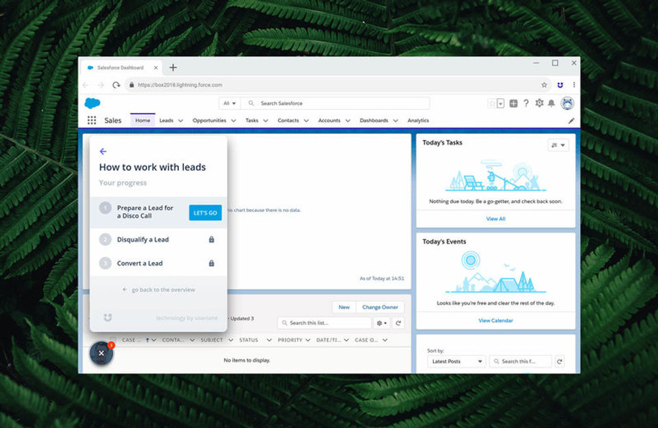
Task: Expand the Dashboards tab dropdown chevron
Action: [x=395, y=121]
